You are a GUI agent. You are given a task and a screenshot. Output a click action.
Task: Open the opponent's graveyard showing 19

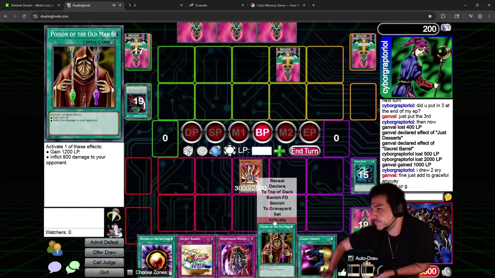pos(138,101)
